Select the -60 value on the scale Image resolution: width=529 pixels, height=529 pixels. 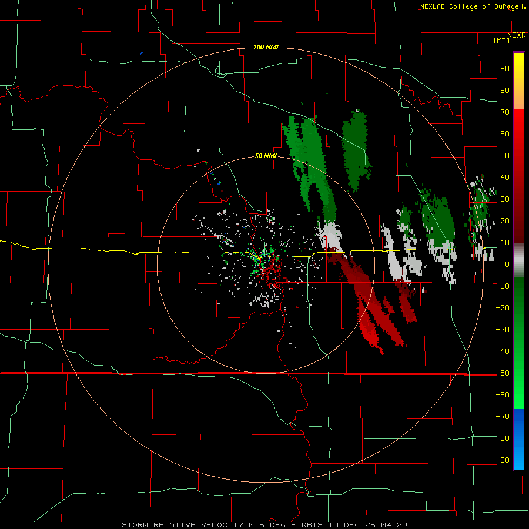[x=503, y=395]
